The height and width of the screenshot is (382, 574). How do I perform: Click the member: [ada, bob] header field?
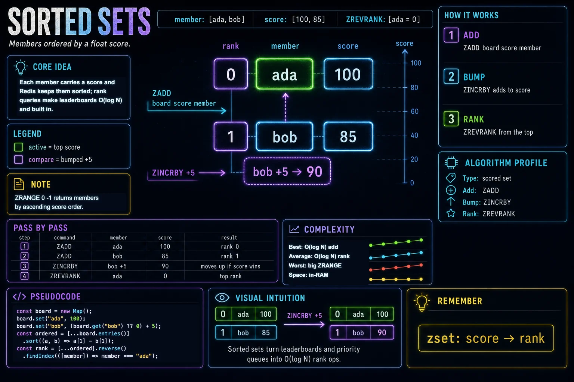[x=209, y=19]
